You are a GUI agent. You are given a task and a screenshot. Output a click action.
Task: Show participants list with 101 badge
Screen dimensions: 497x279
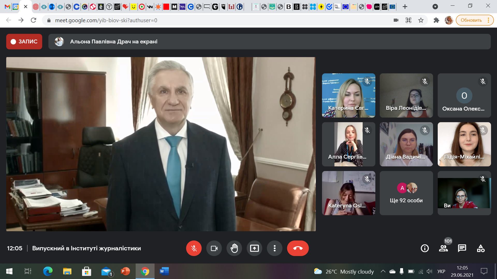tap(443, 248)
